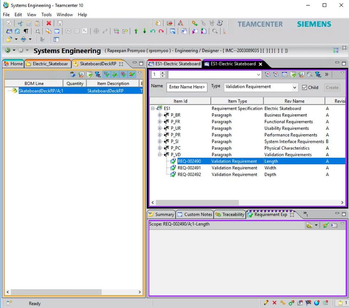
Task: Click the Paste clipboard icon in toolbar
Action: [37, 23]
